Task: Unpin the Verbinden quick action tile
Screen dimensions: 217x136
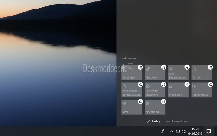Action: (140, 67)
